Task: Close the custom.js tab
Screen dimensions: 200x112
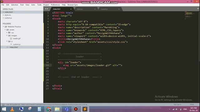Action: tap(119, 9)
